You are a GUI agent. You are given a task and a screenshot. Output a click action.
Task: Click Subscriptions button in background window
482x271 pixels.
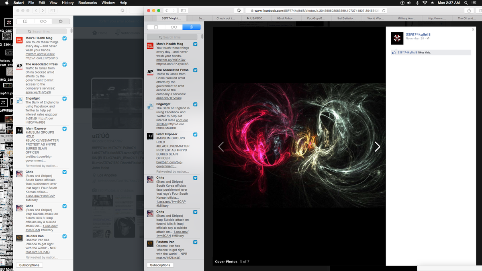[29, 265]
